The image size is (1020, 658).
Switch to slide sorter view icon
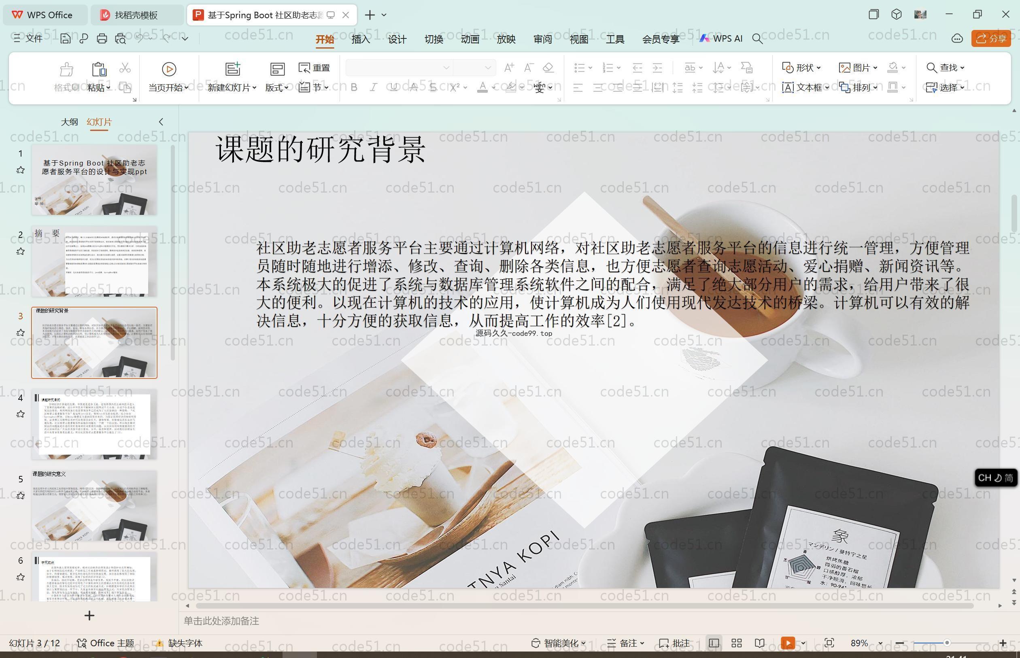pyautogui.click(x=736, y=643)
